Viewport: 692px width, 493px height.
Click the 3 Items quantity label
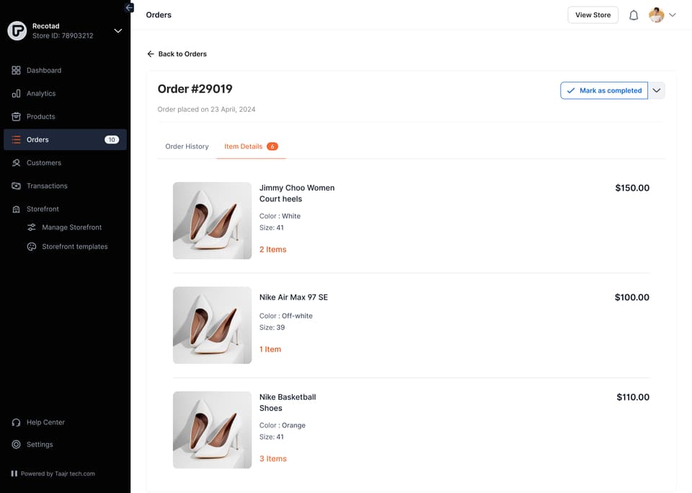pyautogui.click(x=272, y=459)
